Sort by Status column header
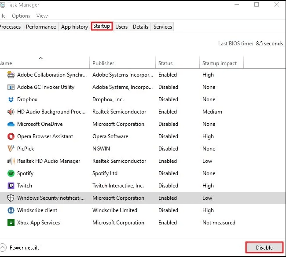This screenshot has height=257, width=286. [x=165, y=63]
